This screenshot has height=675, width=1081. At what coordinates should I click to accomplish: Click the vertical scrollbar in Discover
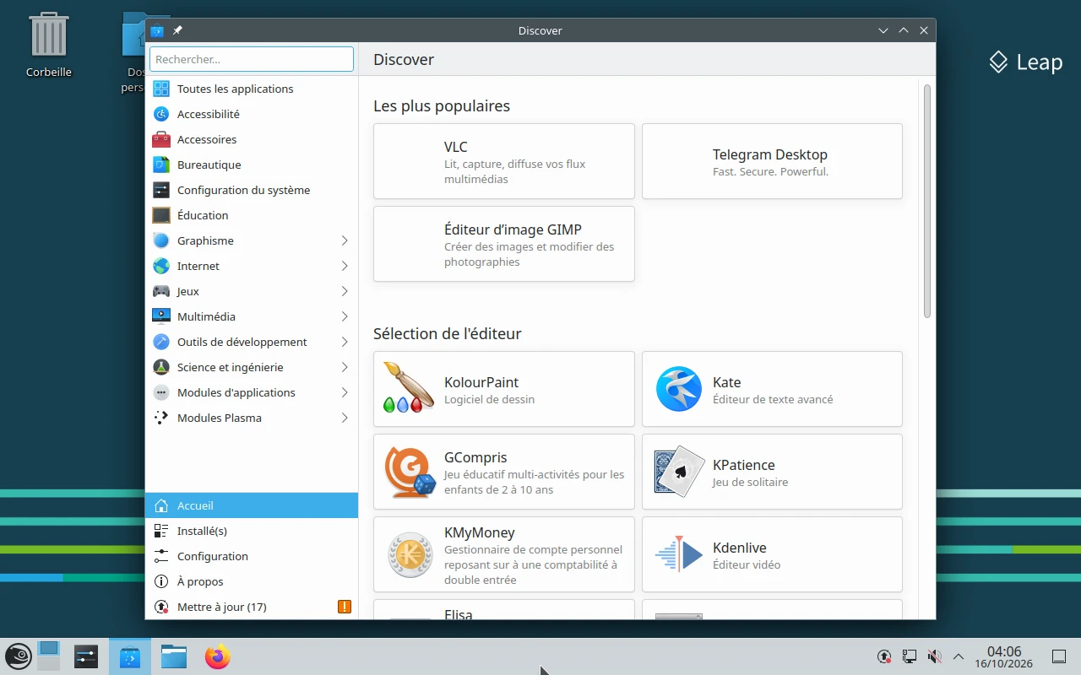tap(927, 201)
